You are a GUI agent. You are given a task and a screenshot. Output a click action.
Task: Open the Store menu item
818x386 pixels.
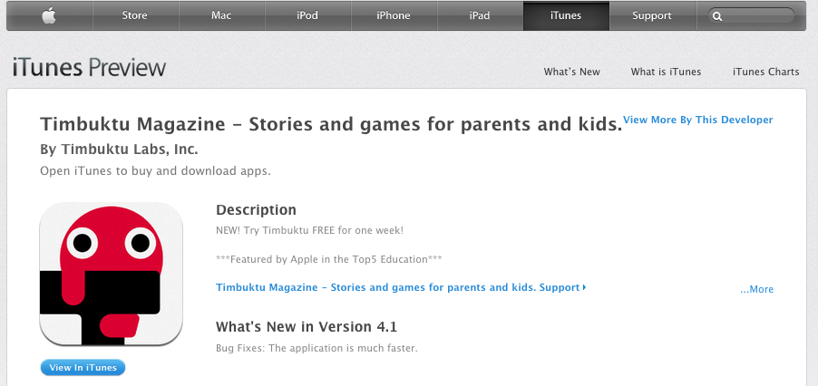pos(136,15)
